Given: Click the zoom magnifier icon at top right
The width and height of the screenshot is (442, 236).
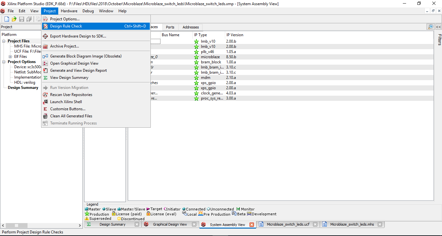Looking at the screenshot, I should pyautogui.click(x=431, y=27).
